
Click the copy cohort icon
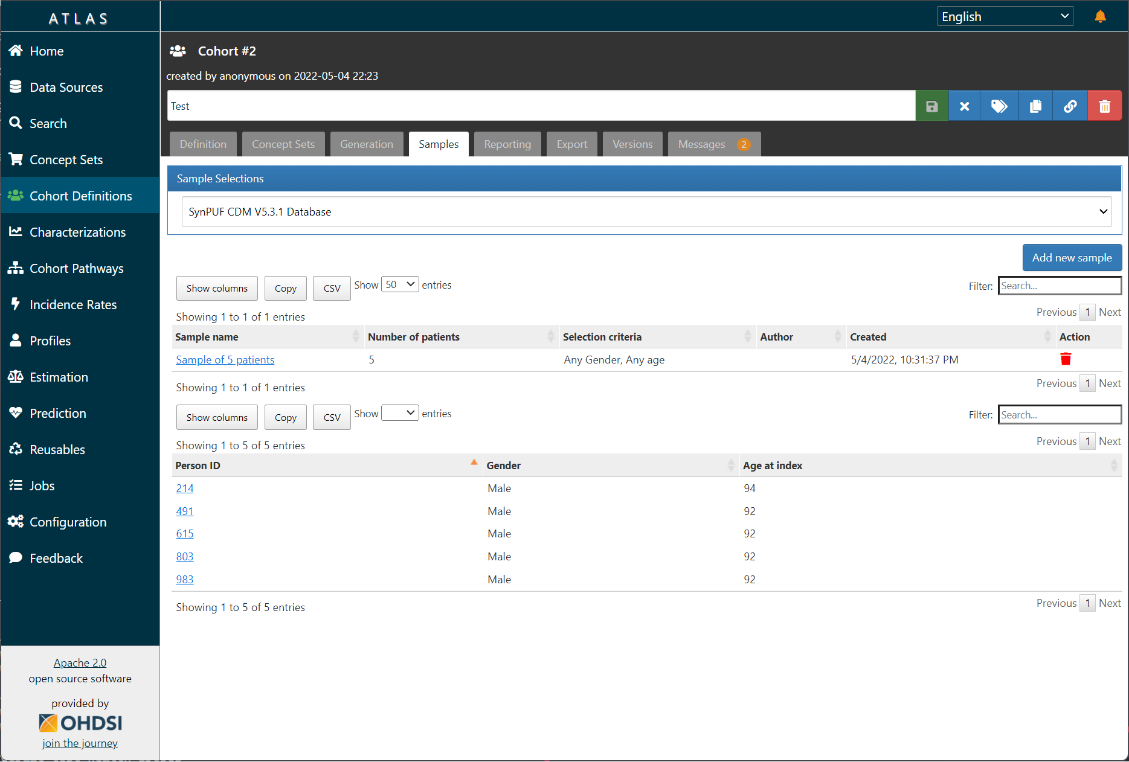pyautogui.click(x=1035, y=106)
